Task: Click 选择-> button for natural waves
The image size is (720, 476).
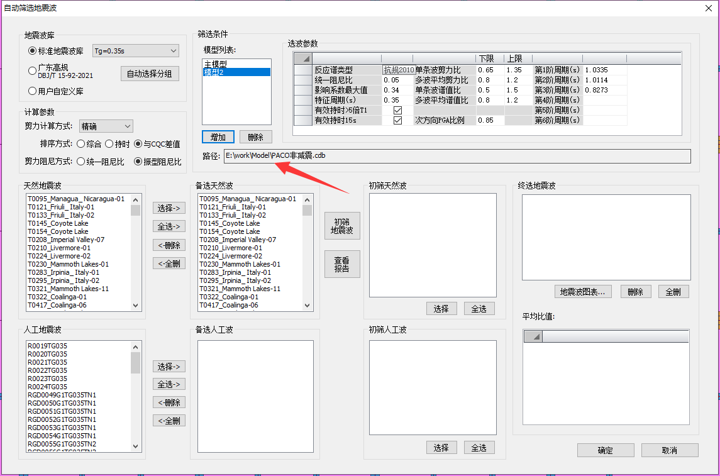Action: point(169,208)
